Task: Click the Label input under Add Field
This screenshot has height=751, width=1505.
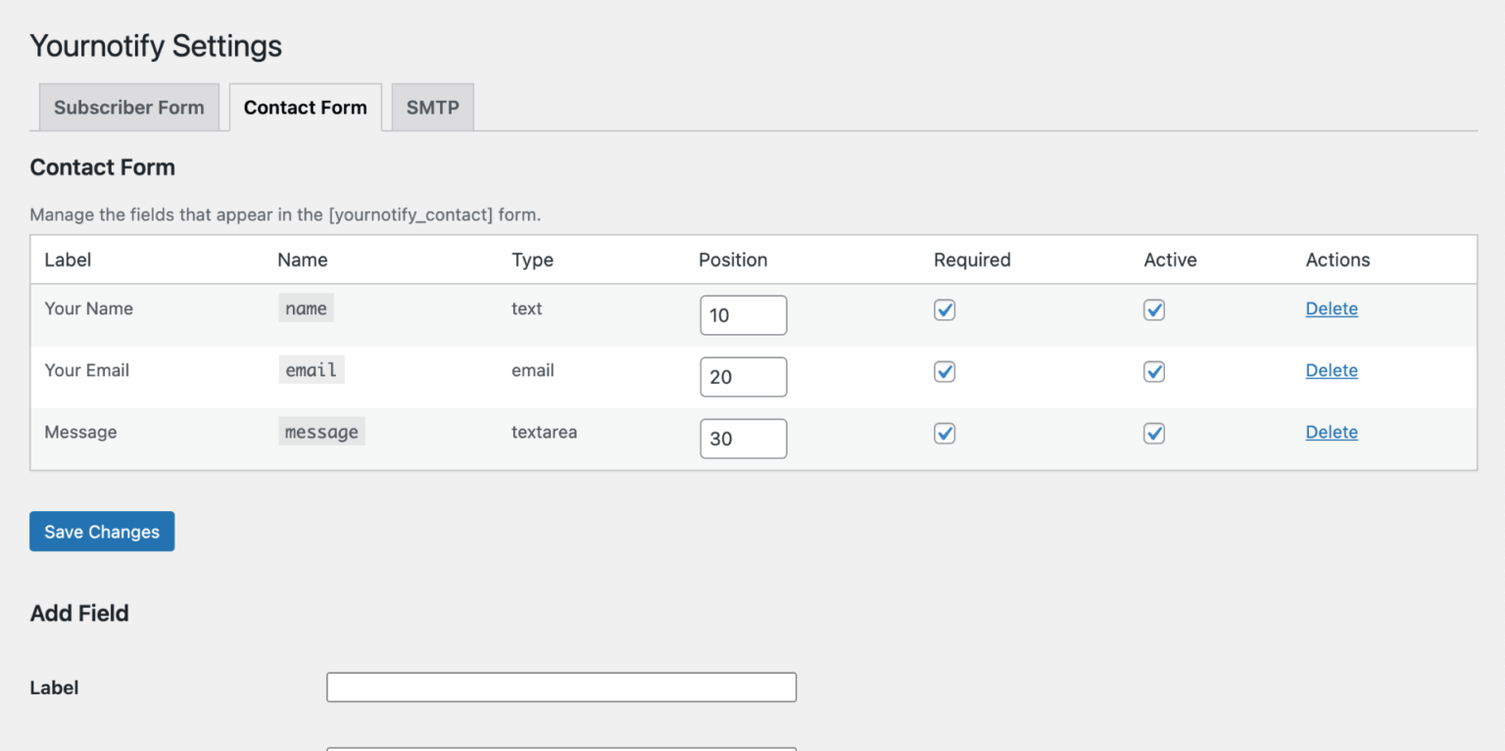Action: 560,686
